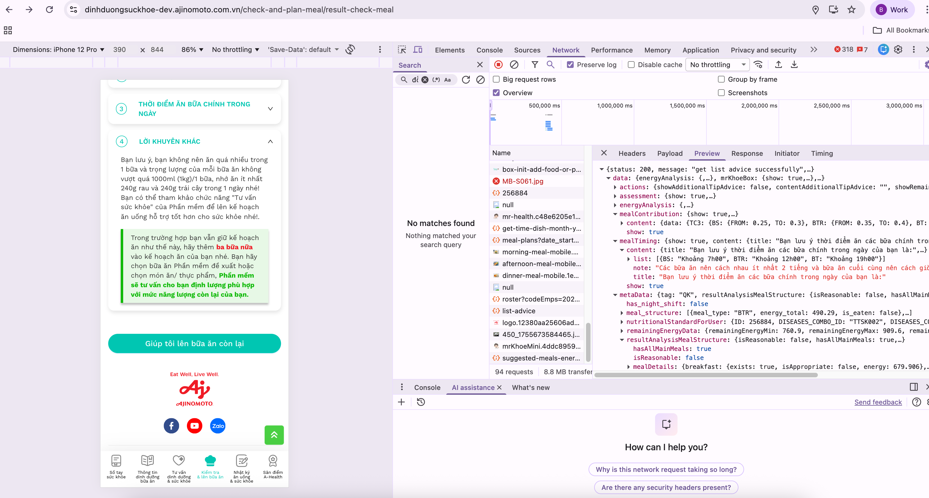Open the Dimensions iPhone 12 Pro dropdown
Screen dimensions: 929x498
pos(58,49)
